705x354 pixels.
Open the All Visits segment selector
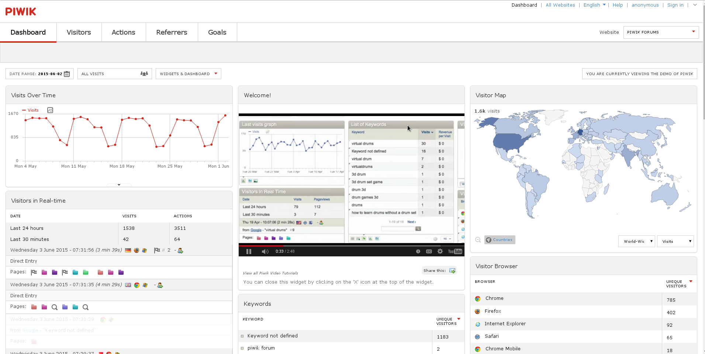[114, 74]
